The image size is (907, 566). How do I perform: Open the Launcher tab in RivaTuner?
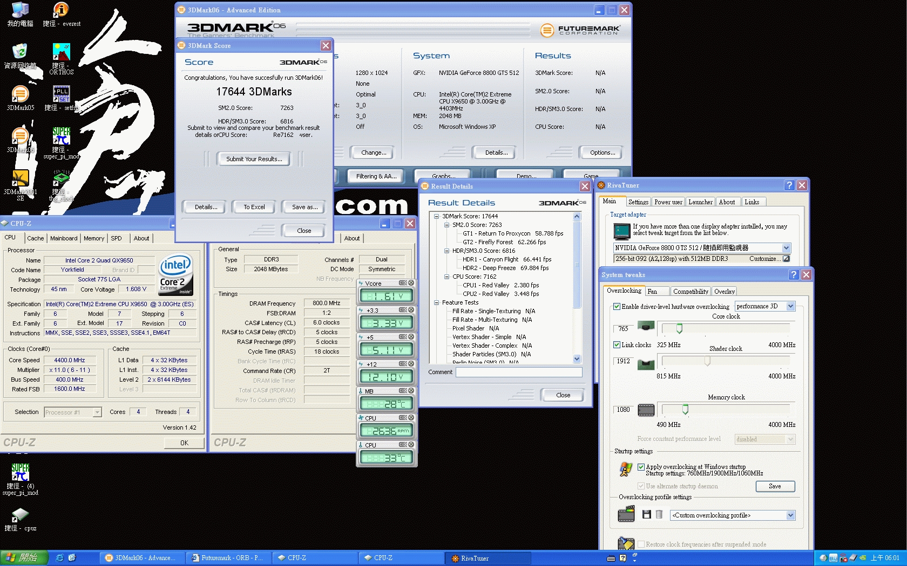point(700,202)
